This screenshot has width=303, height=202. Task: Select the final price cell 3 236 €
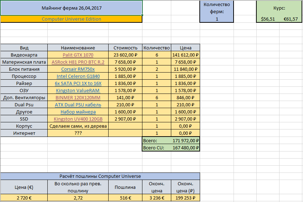tap(157, 198)
